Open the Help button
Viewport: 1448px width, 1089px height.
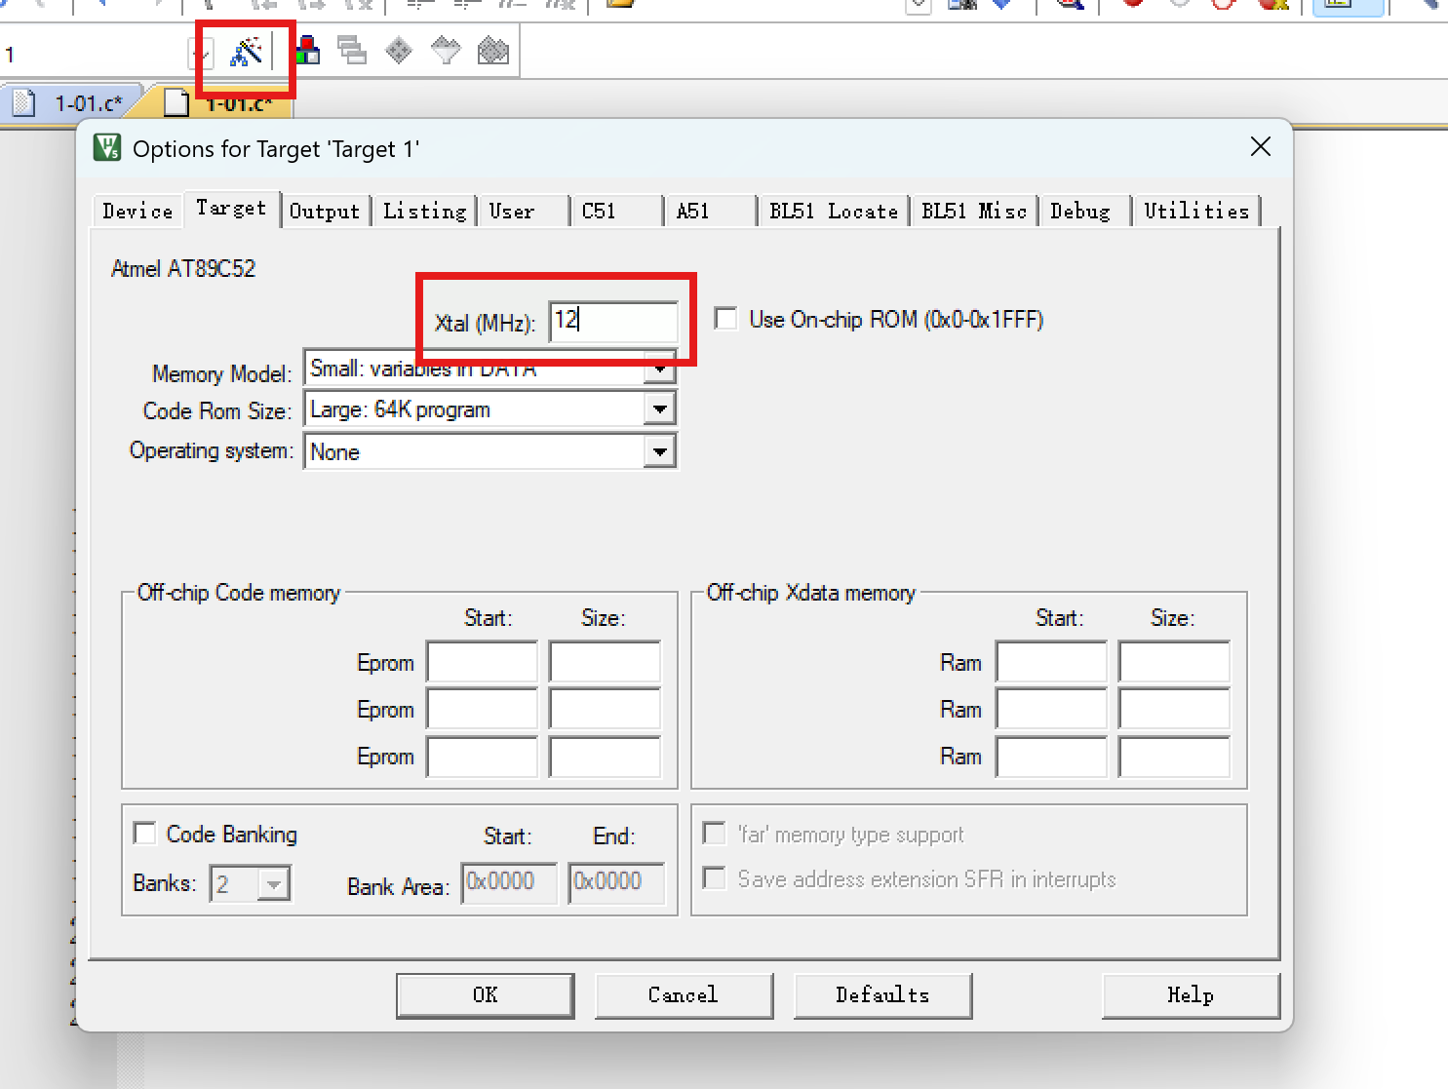point(1191,995)
